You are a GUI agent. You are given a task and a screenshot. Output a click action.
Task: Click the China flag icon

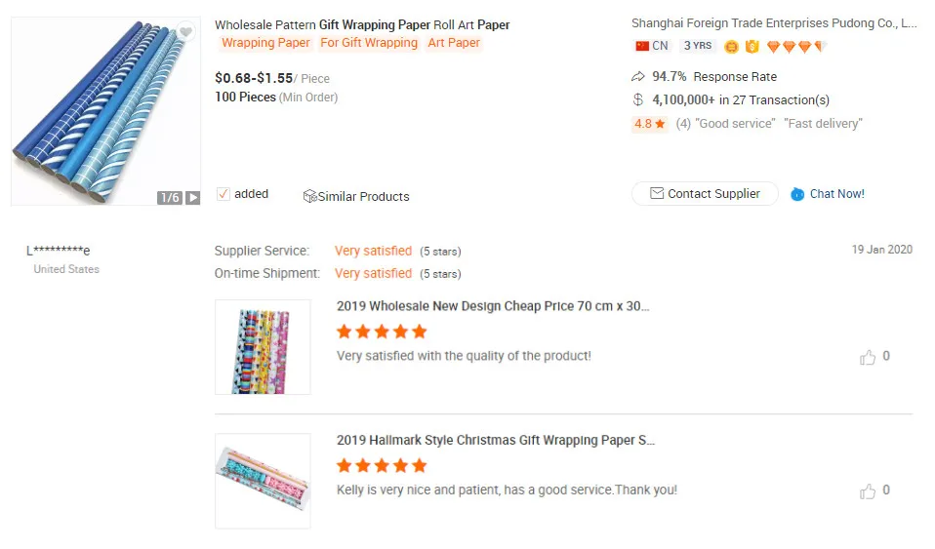[x=642, y=46]
